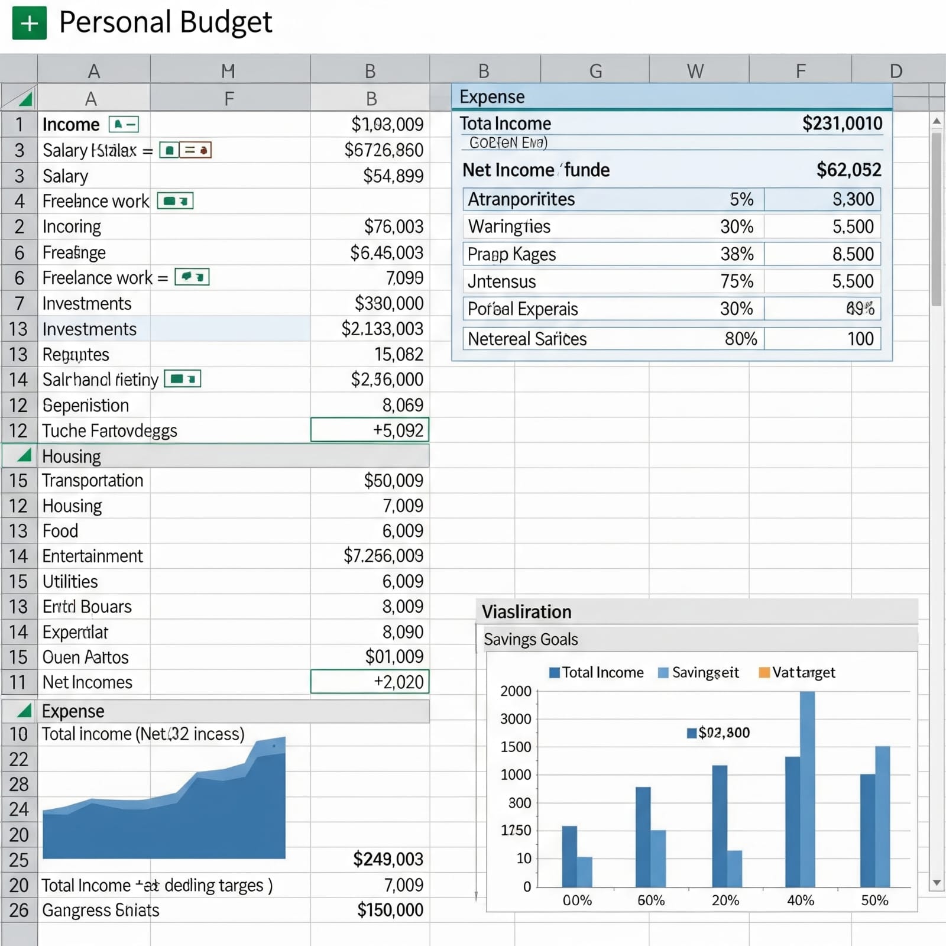The width and height of the screenshot is (946, 946).
Task: Collapse the Expense section triangle
Action: (x=24, y=711)
